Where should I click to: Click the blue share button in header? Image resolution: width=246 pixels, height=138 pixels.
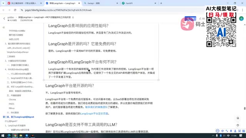coord(190,18)
